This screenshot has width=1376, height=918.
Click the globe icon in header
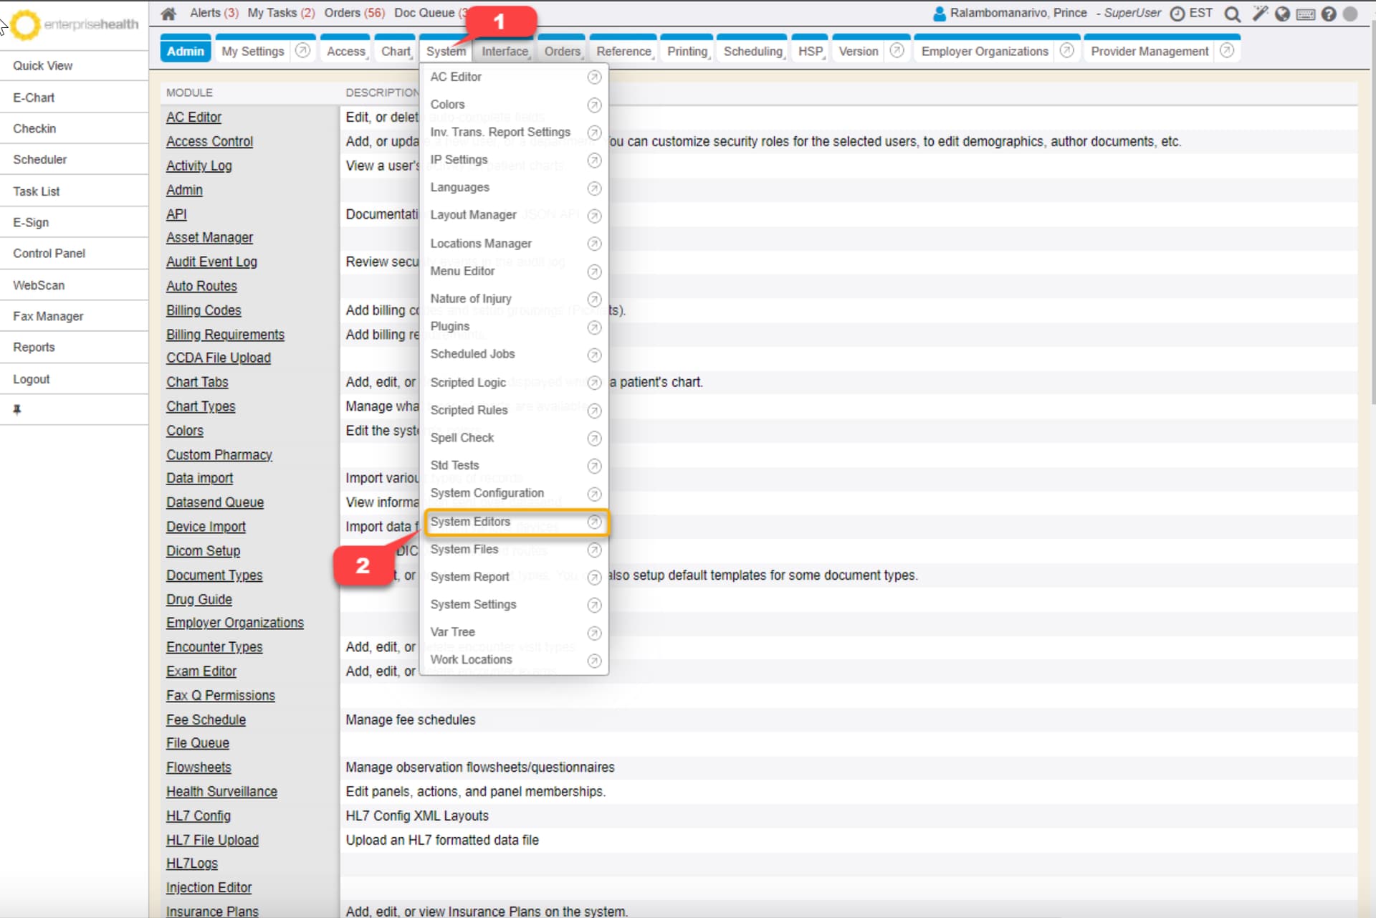[1282, 14]
